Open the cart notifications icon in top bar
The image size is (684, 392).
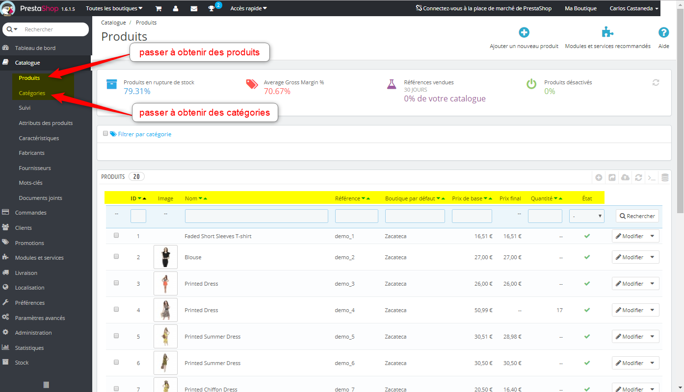(x=158, y=8)
